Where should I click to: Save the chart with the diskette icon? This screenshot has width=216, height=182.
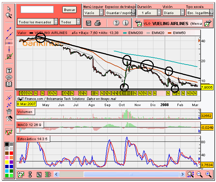[88, 23]
